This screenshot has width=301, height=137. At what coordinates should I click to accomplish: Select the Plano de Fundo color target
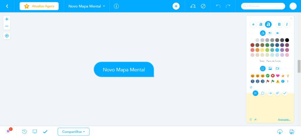click(x=274, y=61)
